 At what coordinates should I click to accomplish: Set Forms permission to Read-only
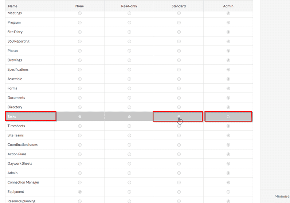click(129, 88)
